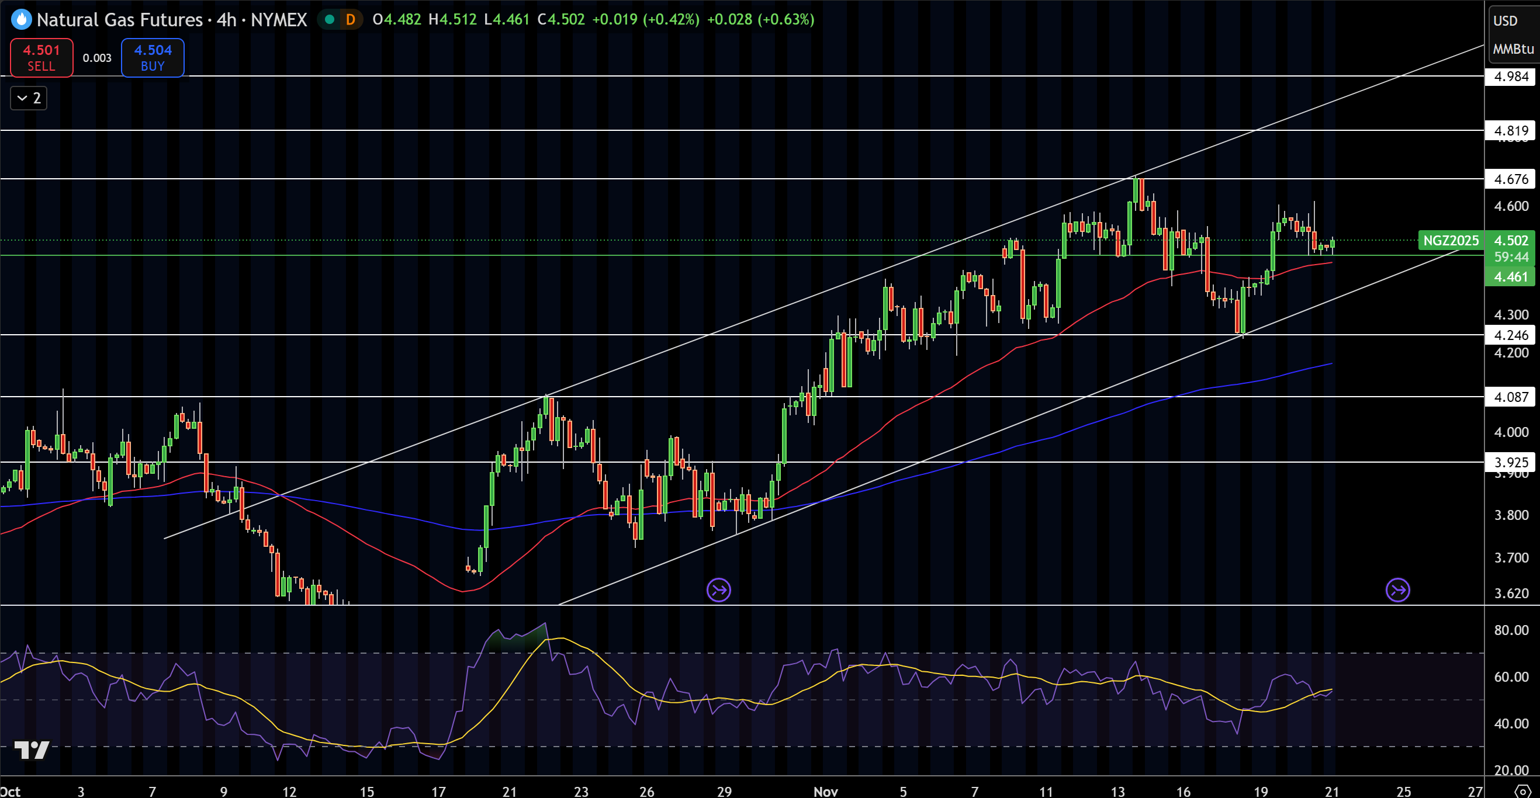1540x798 pixels.
Task: Select the 4h interval in the chart legend
Action: 227,19
